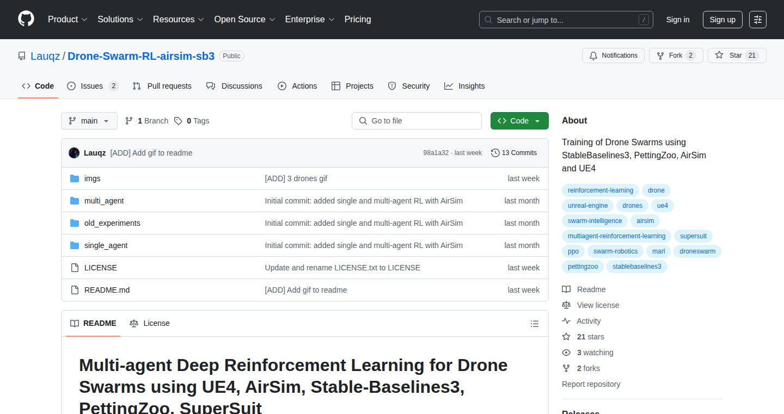Image resolution: width=784 pixels, height=414 pixels.
Task: Click the tag icon beside 0 Tags
Action: pyautogui.click(x=178, y=121)
